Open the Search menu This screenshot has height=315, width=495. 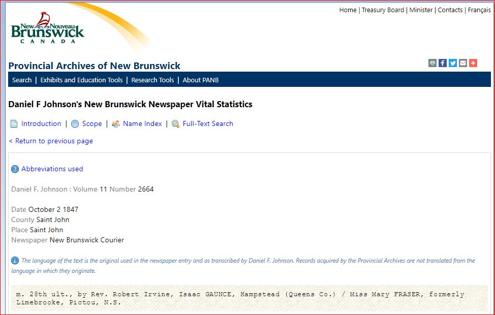[22, 80]
